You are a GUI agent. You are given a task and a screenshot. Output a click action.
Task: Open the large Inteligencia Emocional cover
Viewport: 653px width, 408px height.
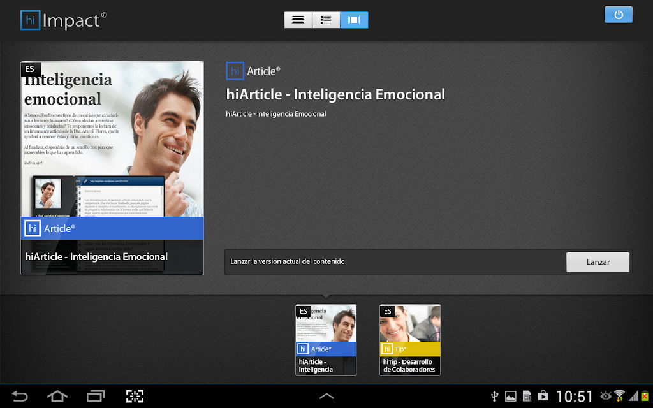[112, 168]
